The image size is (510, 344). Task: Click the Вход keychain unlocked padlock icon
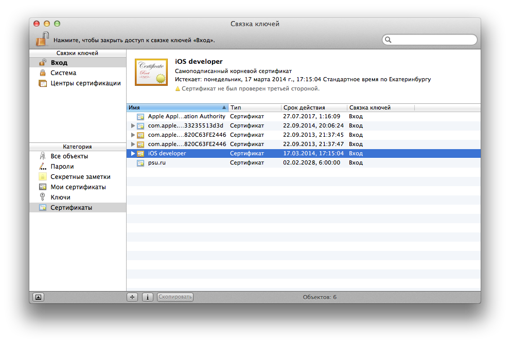(43, 62)
